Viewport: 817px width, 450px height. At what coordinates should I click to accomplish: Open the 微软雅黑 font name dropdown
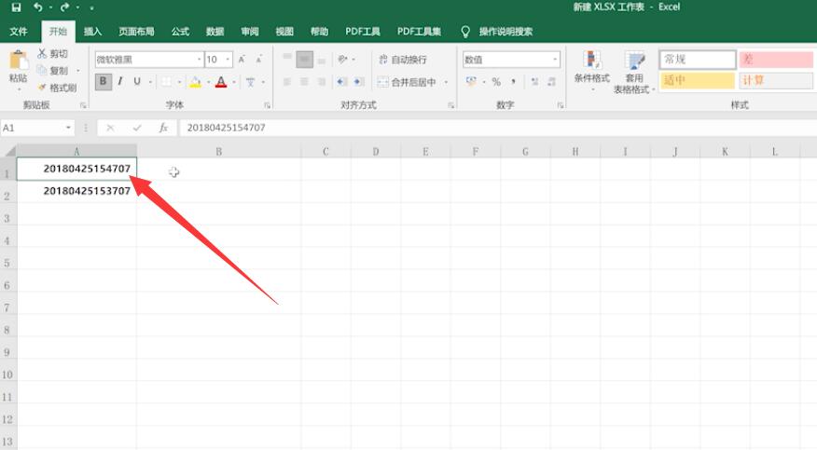click(199, 60)
